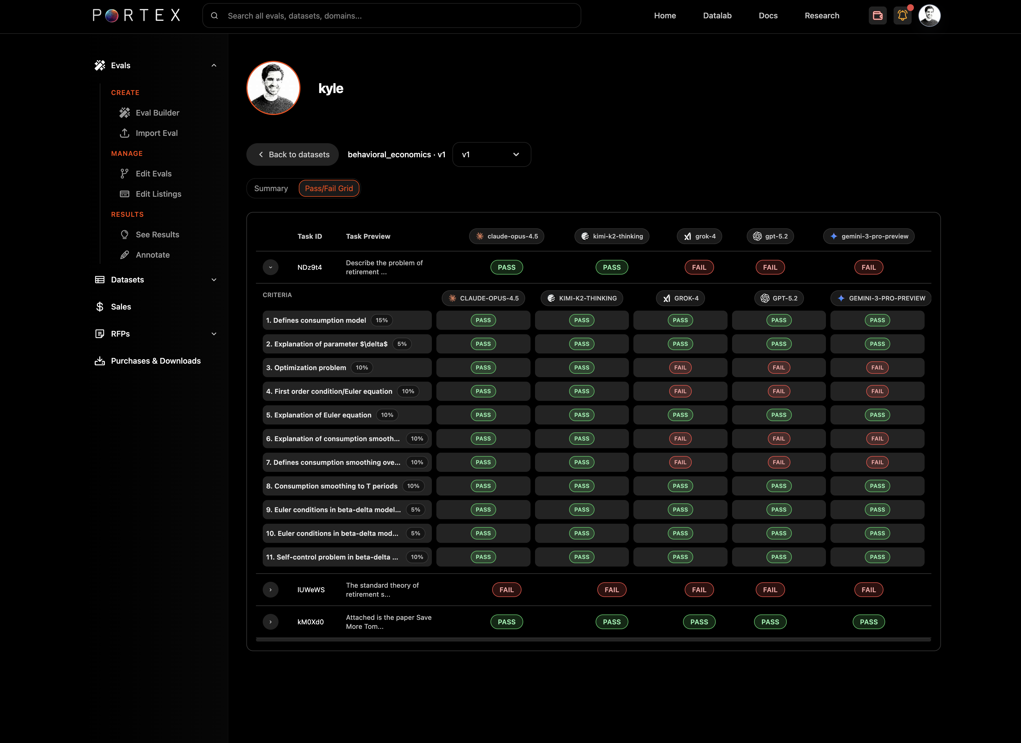Viewport: 1021px width, 743px height.
Task: Open Annotate pencil item
Action: tap(125, 255)
